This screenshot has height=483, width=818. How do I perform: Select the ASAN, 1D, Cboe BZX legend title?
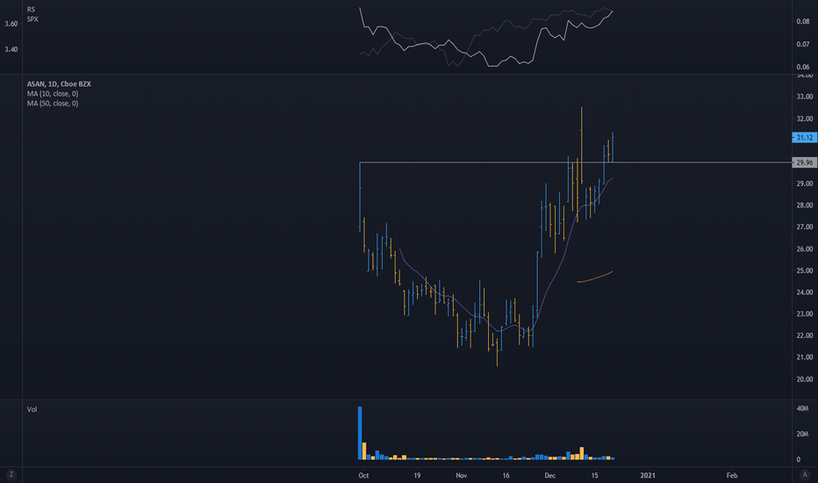(59, 83)
